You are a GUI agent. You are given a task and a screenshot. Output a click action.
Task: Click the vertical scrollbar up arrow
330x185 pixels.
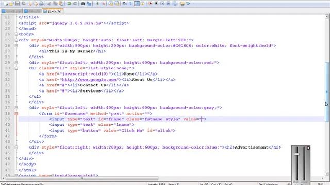click(327, 17)
